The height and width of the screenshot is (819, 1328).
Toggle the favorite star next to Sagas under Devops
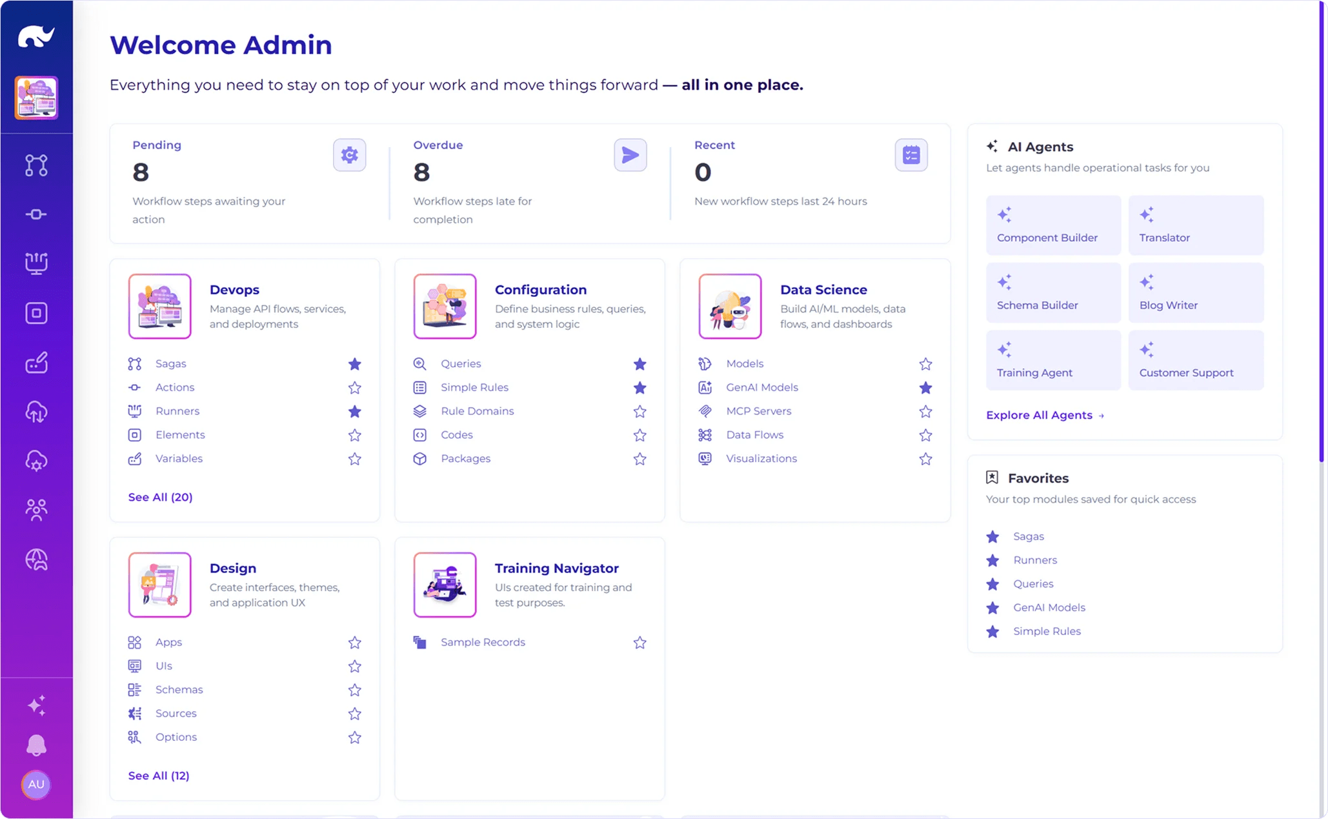pos(354,364)
